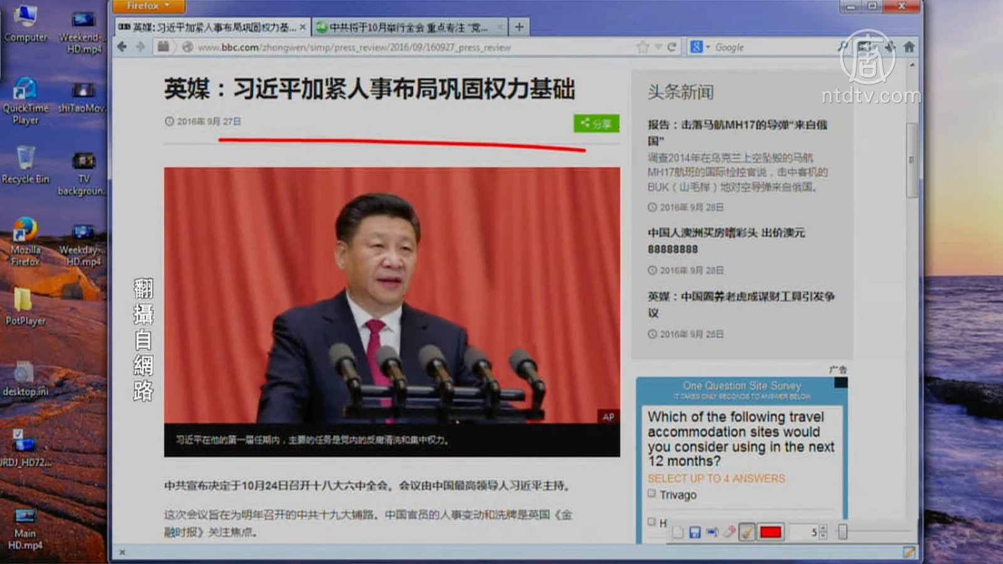Select the eraser tool

coord(729,532)
